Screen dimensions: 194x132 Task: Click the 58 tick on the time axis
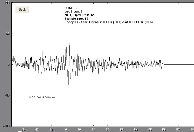[x=192, y=130]
